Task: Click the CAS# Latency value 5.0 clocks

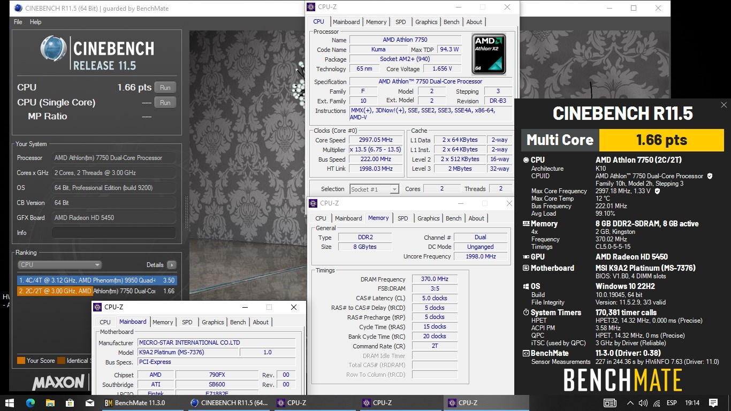Action: point(435,298)
